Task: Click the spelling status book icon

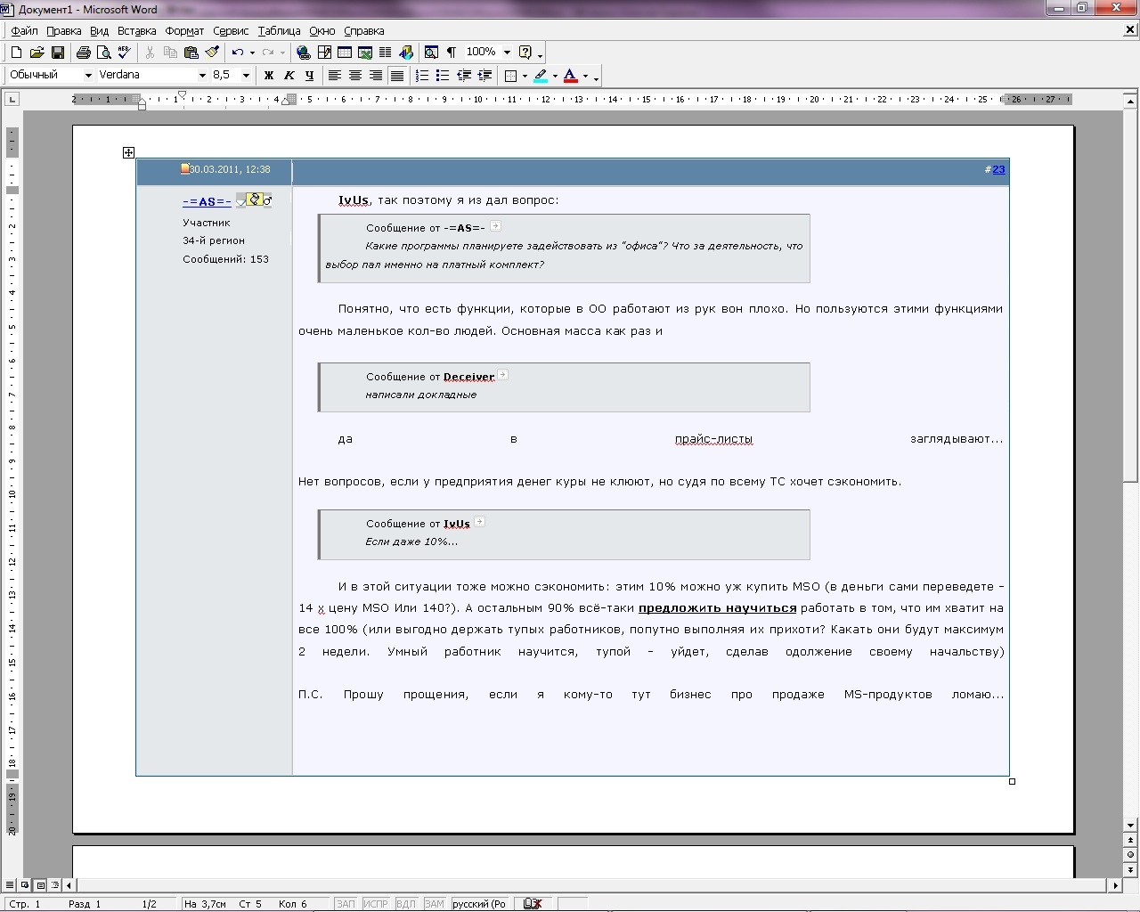Action: coord(533,903)
